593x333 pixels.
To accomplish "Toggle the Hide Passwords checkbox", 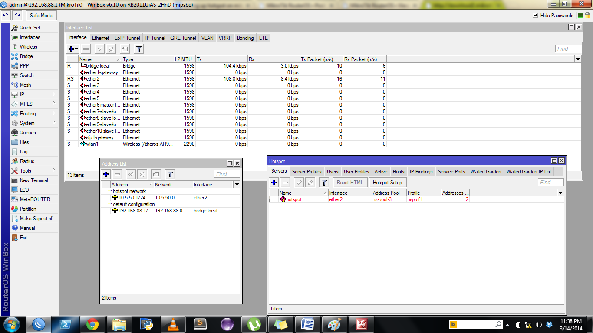I will (535, 16).
